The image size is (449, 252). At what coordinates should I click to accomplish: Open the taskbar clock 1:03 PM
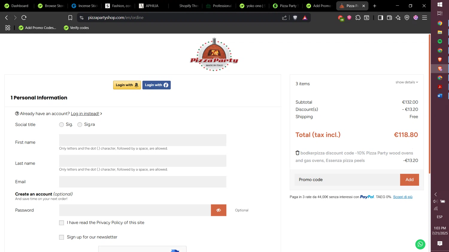[x=440, y=228]
